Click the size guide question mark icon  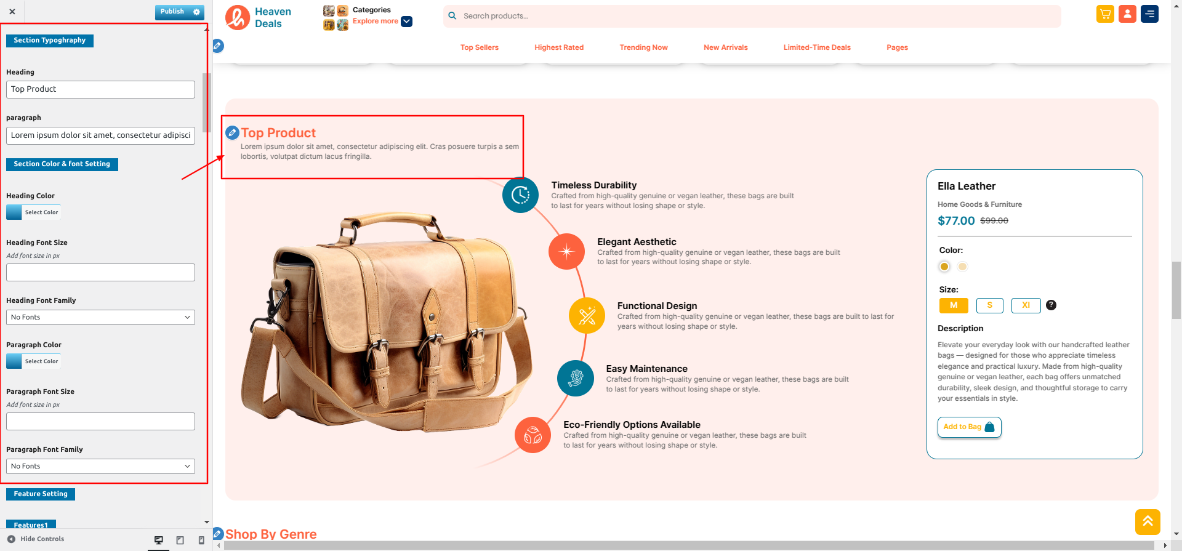coord(1051,305)
